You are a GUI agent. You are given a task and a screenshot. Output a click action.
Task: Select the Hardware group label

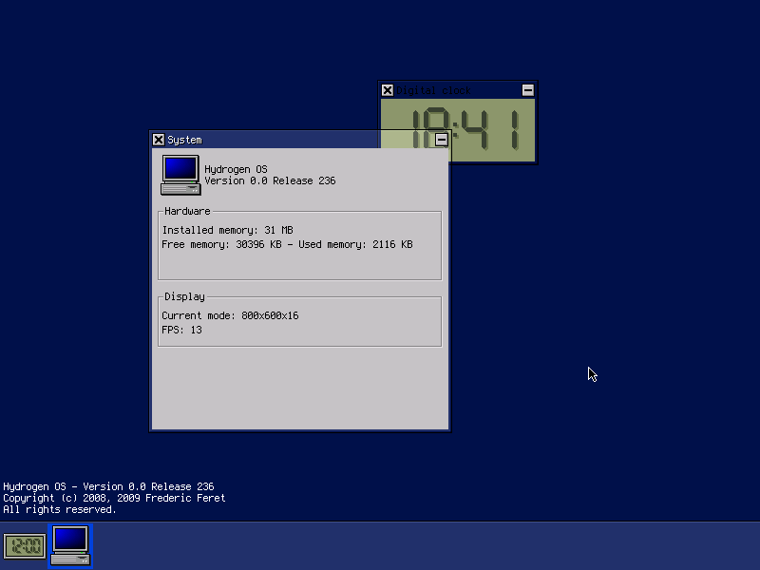point(187,211)
